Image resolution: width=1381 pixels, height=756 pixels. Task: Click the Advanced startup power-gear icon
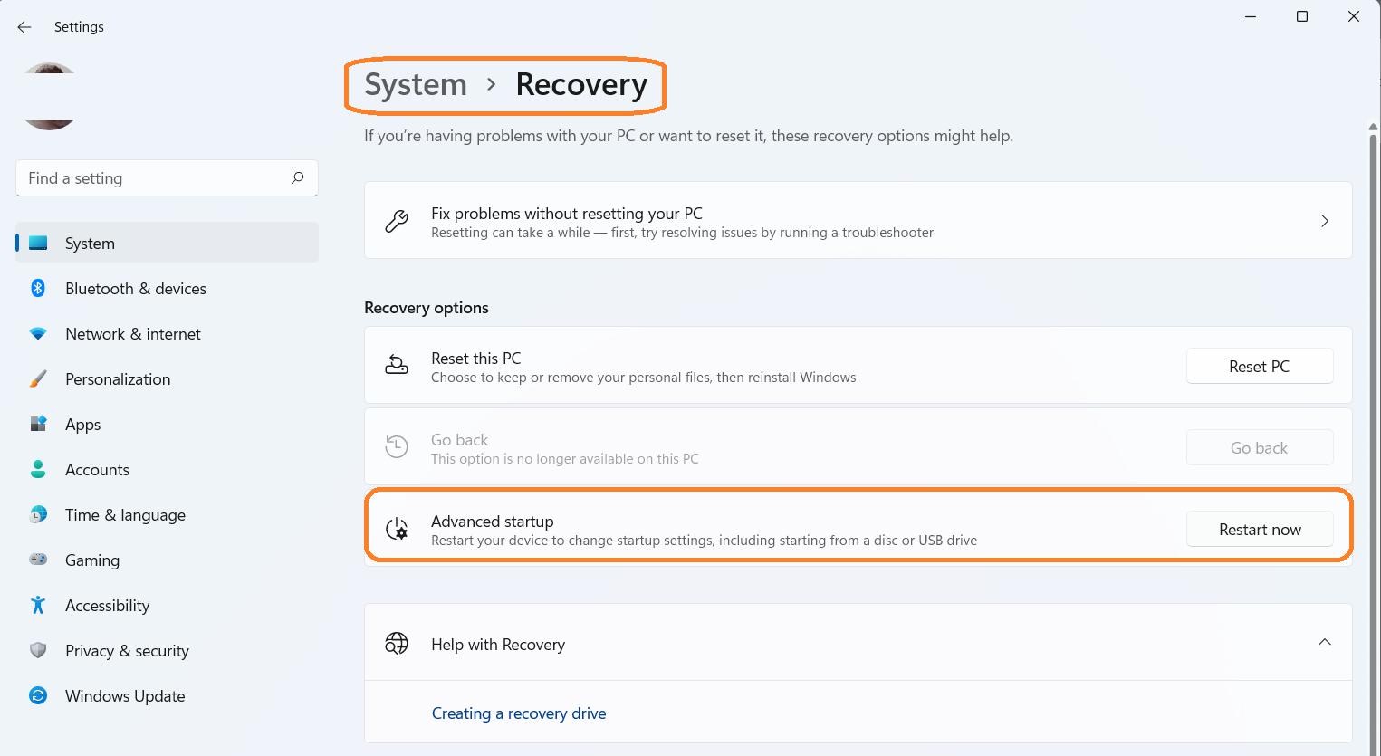(x=397, y=530)
